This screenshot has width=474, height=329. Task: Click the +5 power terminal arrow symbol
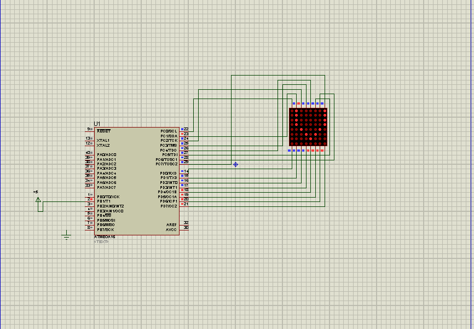point(38,200)
